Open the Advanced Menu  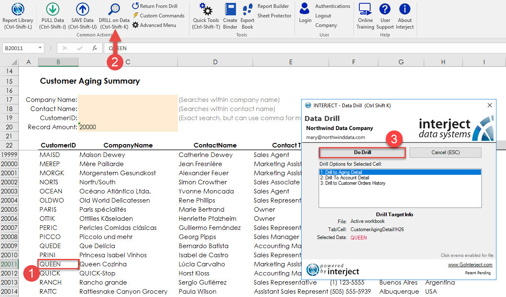pos(154,25)
